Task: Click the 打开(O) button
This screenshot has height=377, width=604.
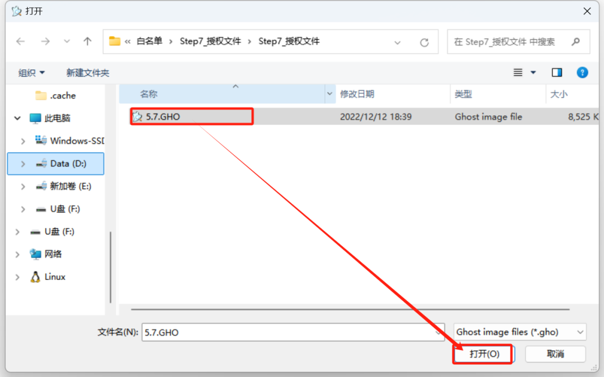Action: [x=484, y=354]
